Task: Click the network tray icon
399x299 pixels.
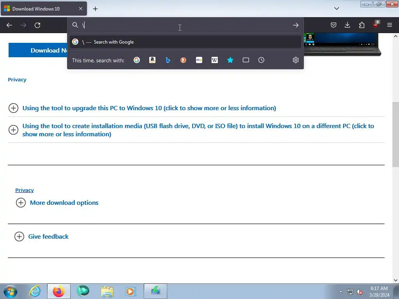Action: click(x=350, y=292)
